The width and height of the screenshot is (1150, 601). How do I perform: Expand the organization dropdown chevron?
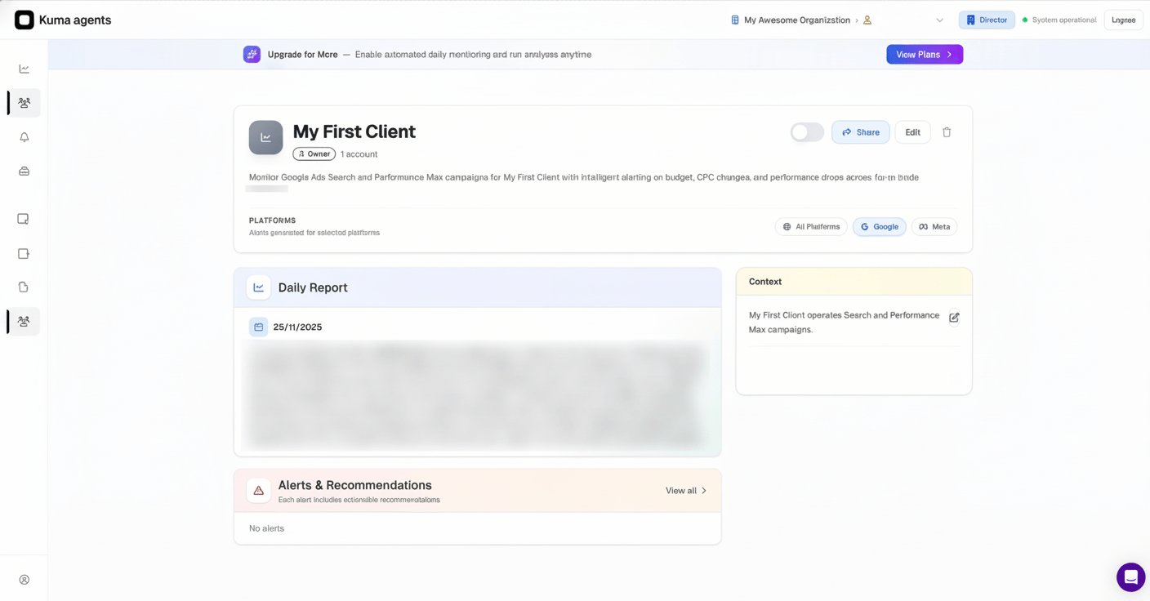click(939, 20)
